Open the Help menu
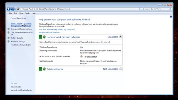Screen dimensions: 178x100 (x=33, y=13)
